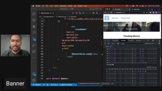This screenshot has width=162, height=91.
Task: Reload the localhost page in Chrome
Action: [111, 12]
